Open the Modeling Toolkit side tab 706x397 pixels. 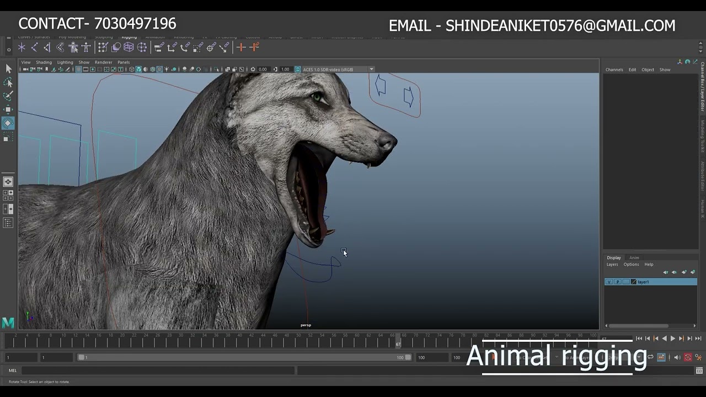coord(703,136)
